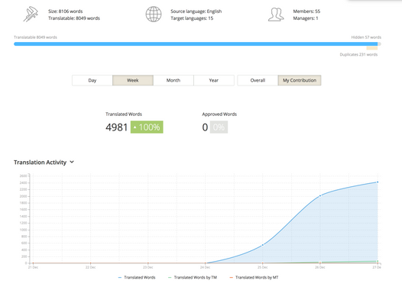Image resolution: width=402 pixels, height=290 pixels.
Task: Show Overall statistics
Action: click(x=258, y=80)
